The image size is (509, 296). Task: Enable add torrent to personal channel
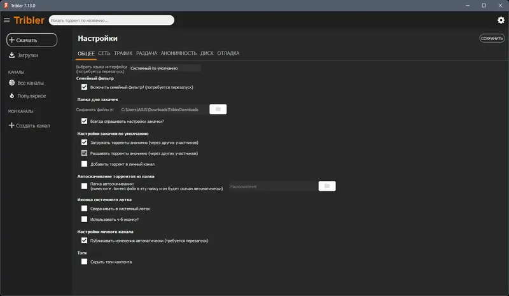(84, 164)
